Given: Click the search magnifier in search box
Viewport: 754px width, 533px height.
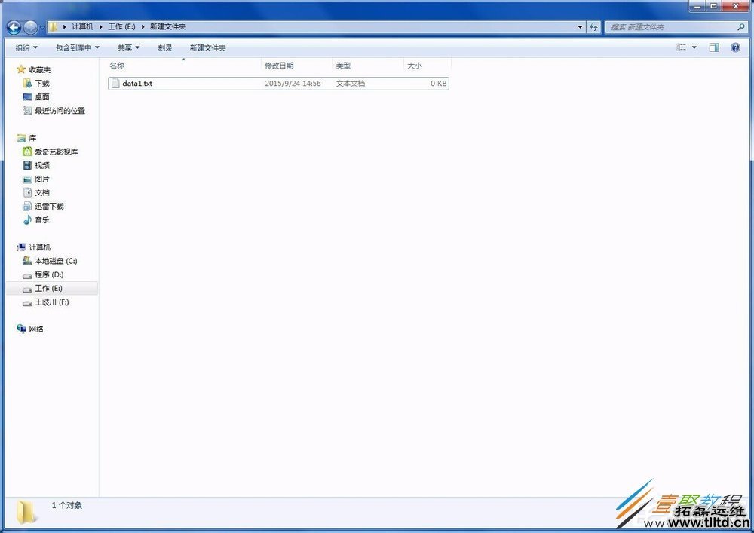Looking at the screenshot, I should [x=740, y=27].
